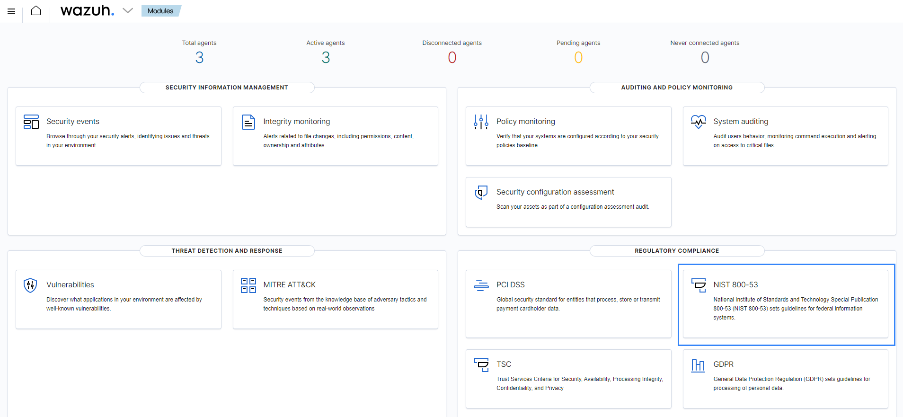903x417 pixels.
Task: Click the Policy monitoring sliders icon
Action: tap(481, 122)
